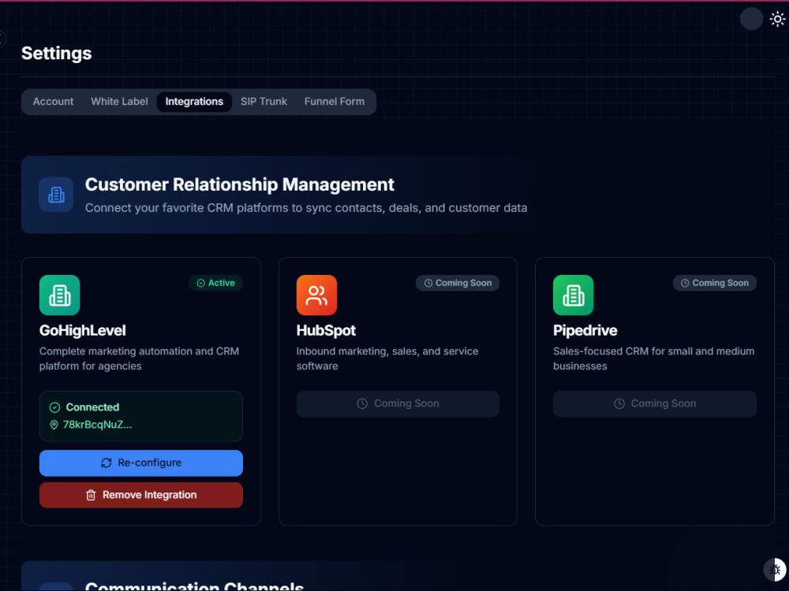Image resolution: width=789 pixels, height=591 pixels.
Task: Click the Pipedrive green building icon
Action: coord(573,295)
